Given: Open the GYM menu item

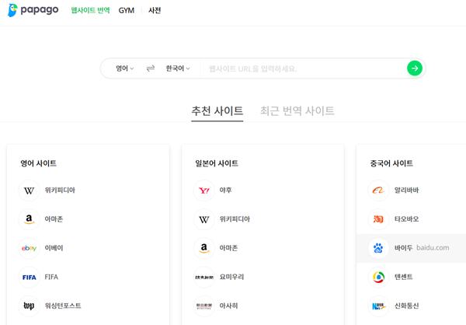Looking at the screenshot, I should tap(127, 10).
